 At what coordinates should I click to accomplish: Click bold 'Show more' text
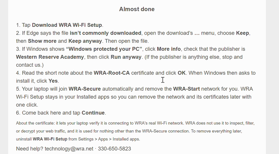click(x=42, y=41)
